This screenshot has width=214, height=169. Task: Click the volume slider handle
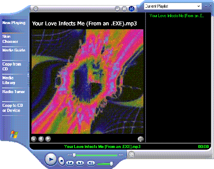111,164
